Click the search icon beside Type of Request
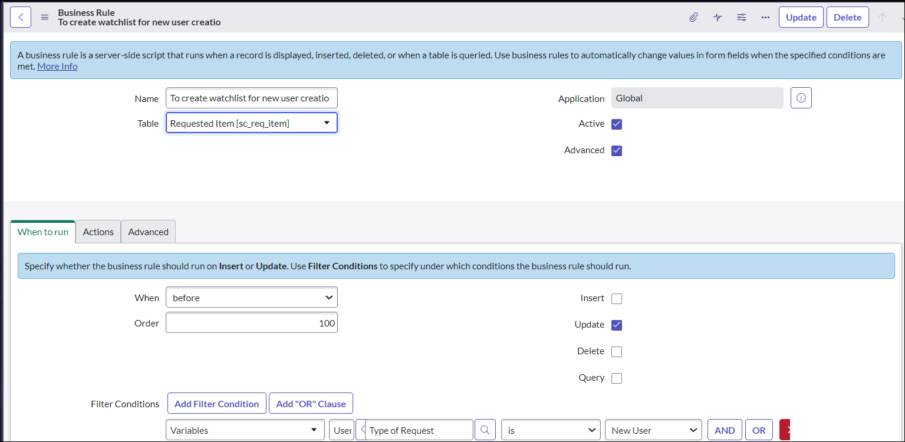 [485, 430]
